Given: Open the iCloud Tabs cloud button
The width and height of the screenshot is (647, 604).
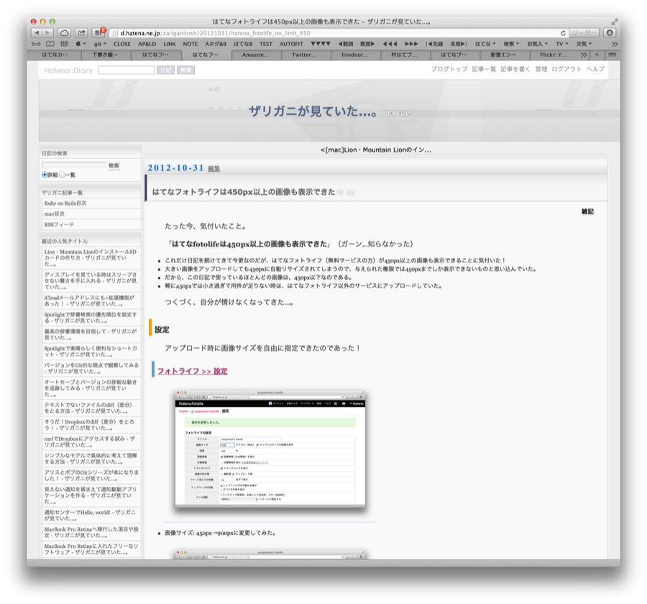Looking at the screenshot, I should [64, 32].
